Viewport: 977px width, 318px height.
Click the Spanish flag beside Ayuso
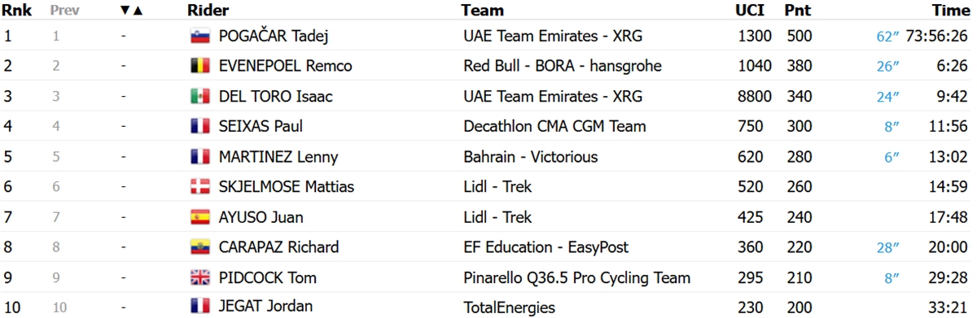[199, 217]
